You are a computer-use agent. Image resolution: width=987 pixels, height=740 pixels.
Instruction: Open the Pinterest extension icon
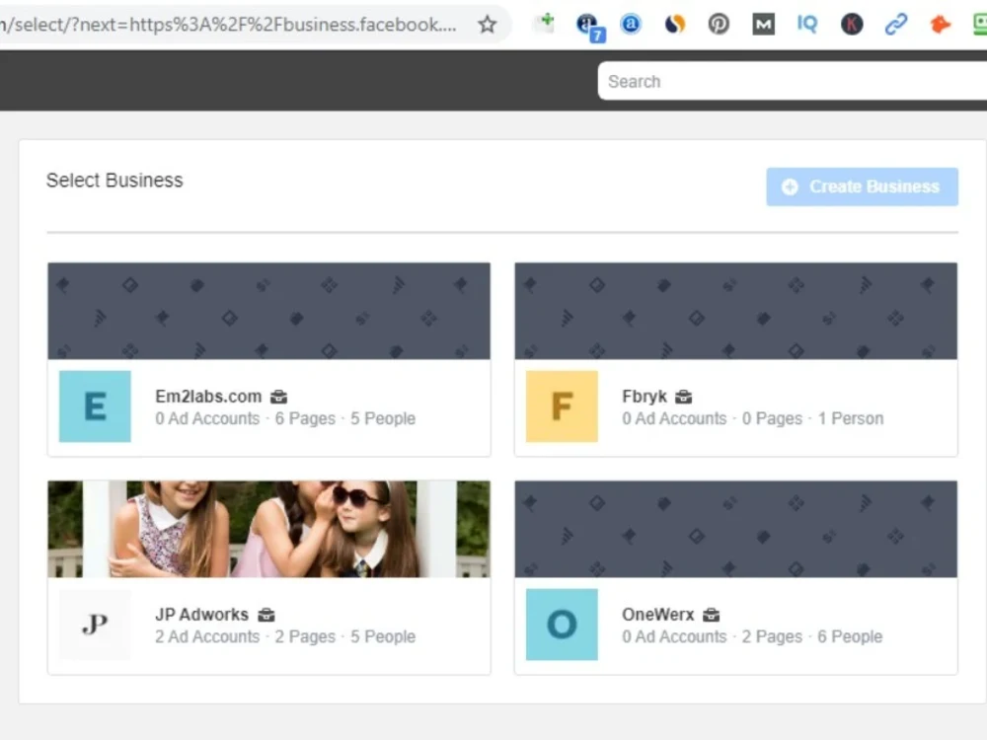click(719, 25)
